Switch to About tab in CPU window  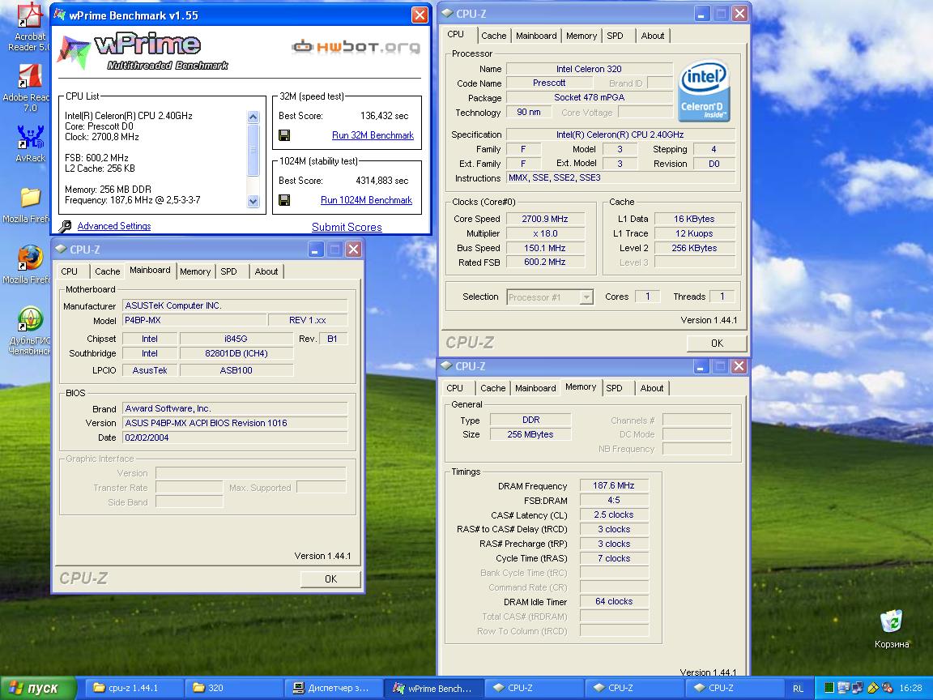coord(652,36)
